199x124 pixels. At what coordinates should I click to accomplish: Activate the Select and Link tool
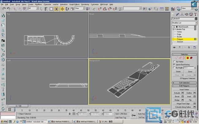pos(15,9)
